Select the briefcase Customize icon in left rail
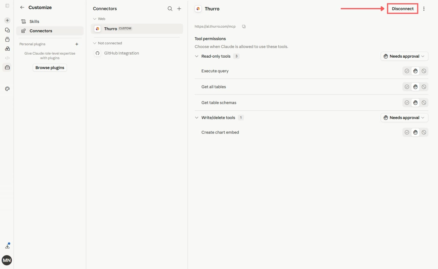This screenshot has width=438, height=269. click(7, 68)
